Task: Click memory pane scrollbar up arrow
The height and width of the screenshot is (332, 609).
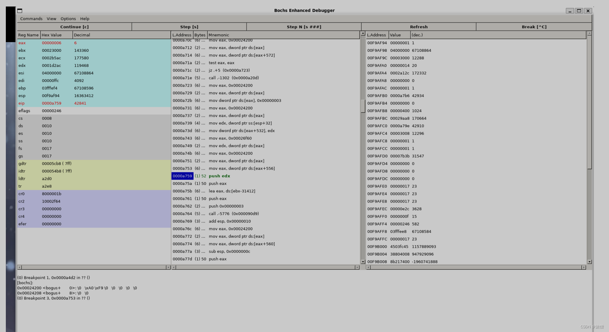Action: click(x=589, y=34)
